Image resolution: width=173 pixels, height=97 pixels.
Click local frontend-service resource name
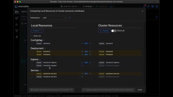coord(50,77)
